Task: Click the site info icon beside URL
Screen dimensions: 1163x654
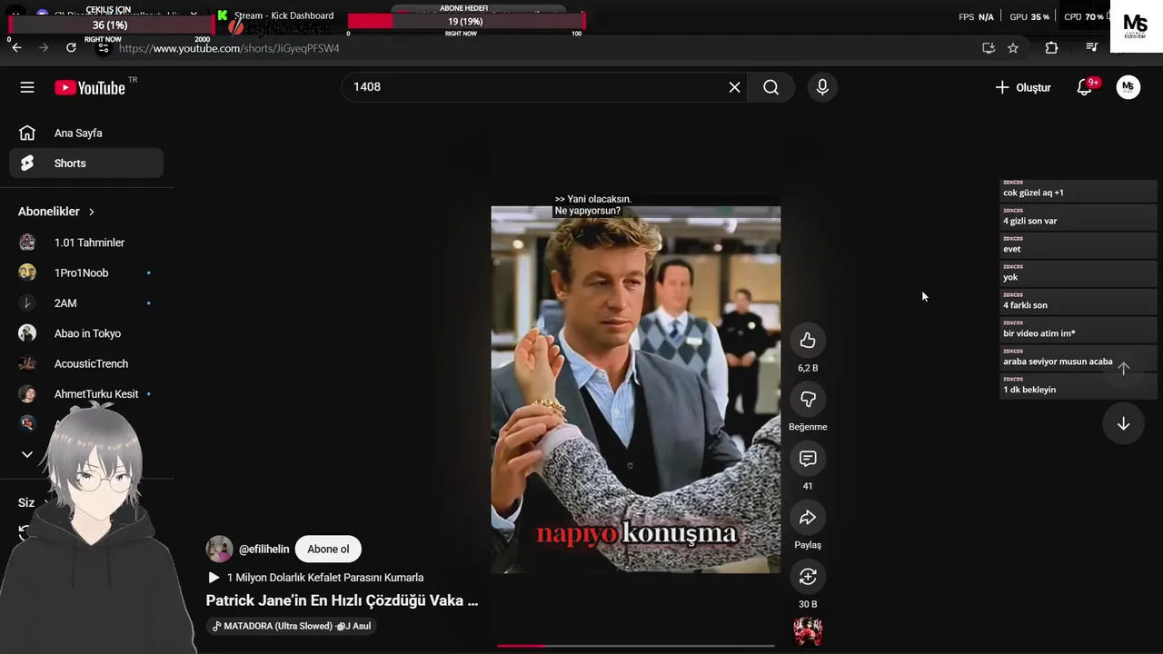Action: click(104, 48)
